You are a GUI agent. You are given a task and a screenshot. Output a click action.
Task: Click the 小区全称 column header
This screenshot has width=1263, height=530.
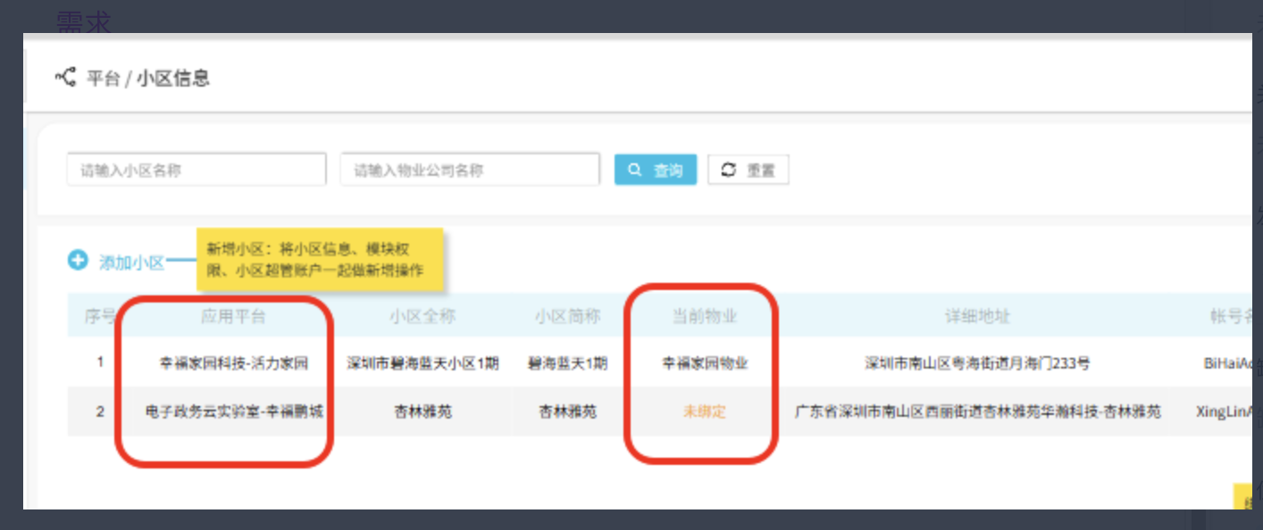(x=422, y=316)
